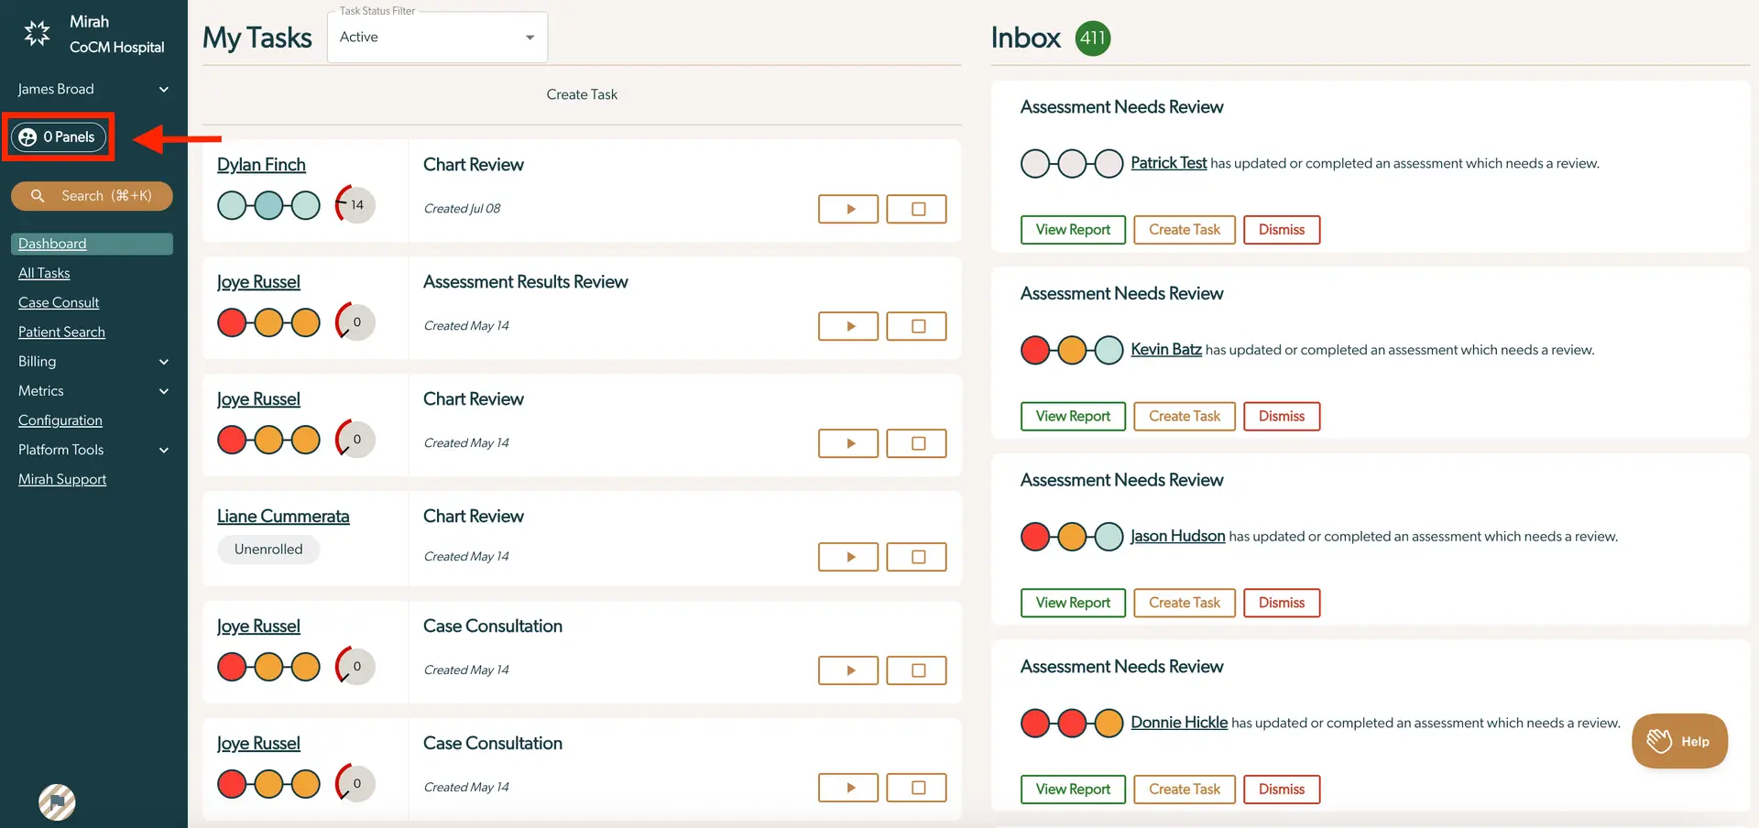Click the profile avatar at bottom left

pyautogui.click(x=57, y=802)
